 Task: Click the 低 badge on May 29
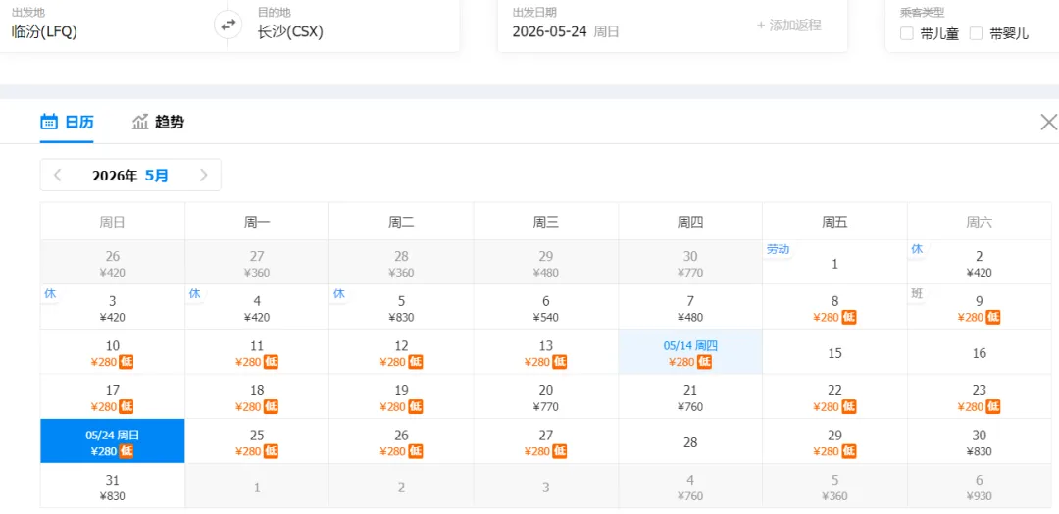849,451
